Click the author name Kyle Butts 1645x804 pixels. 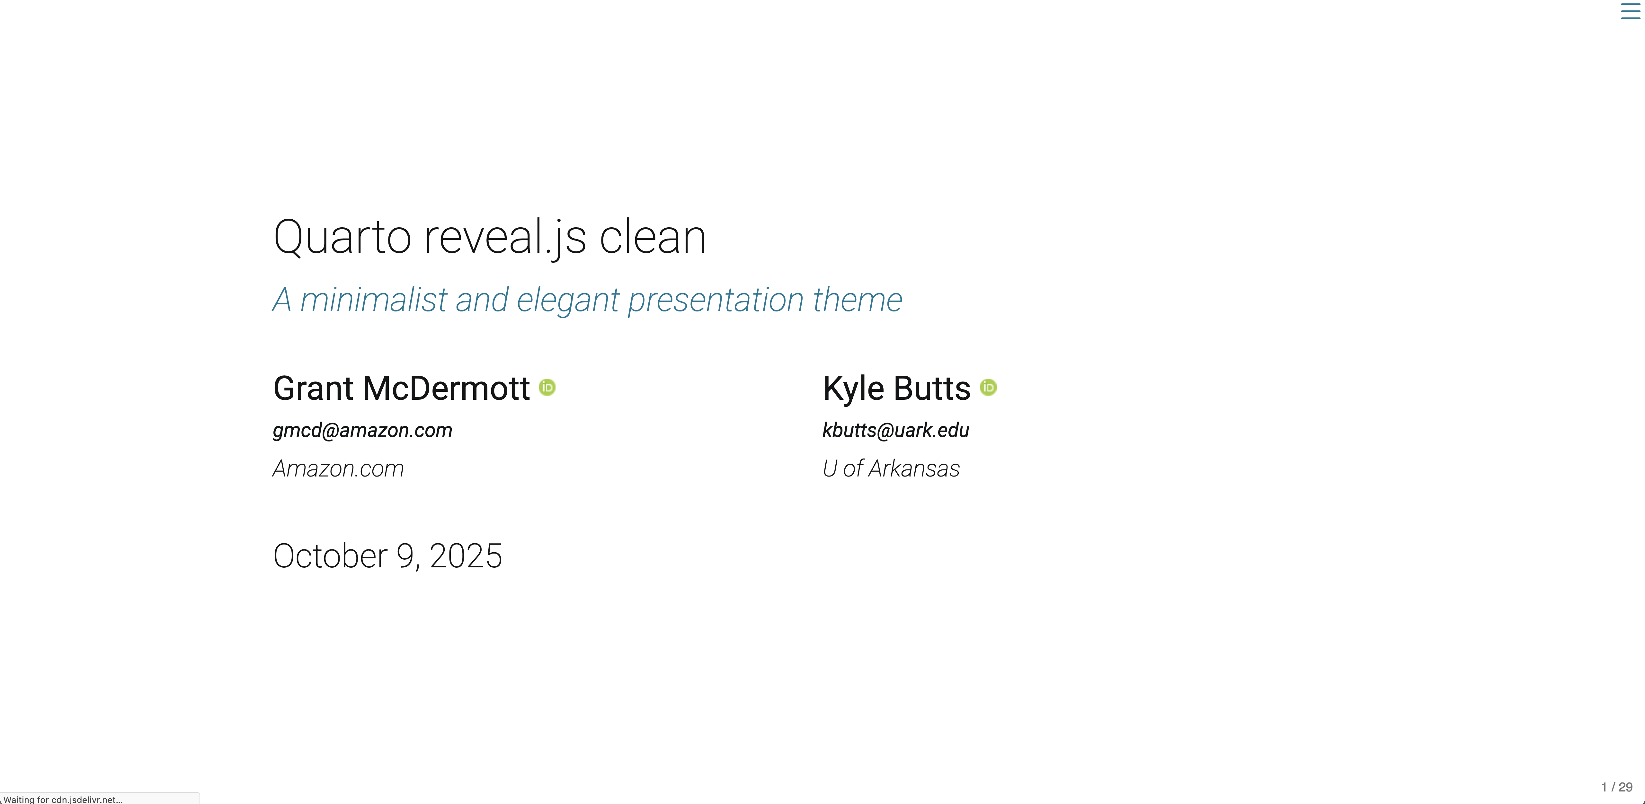(x=896, y=388)
